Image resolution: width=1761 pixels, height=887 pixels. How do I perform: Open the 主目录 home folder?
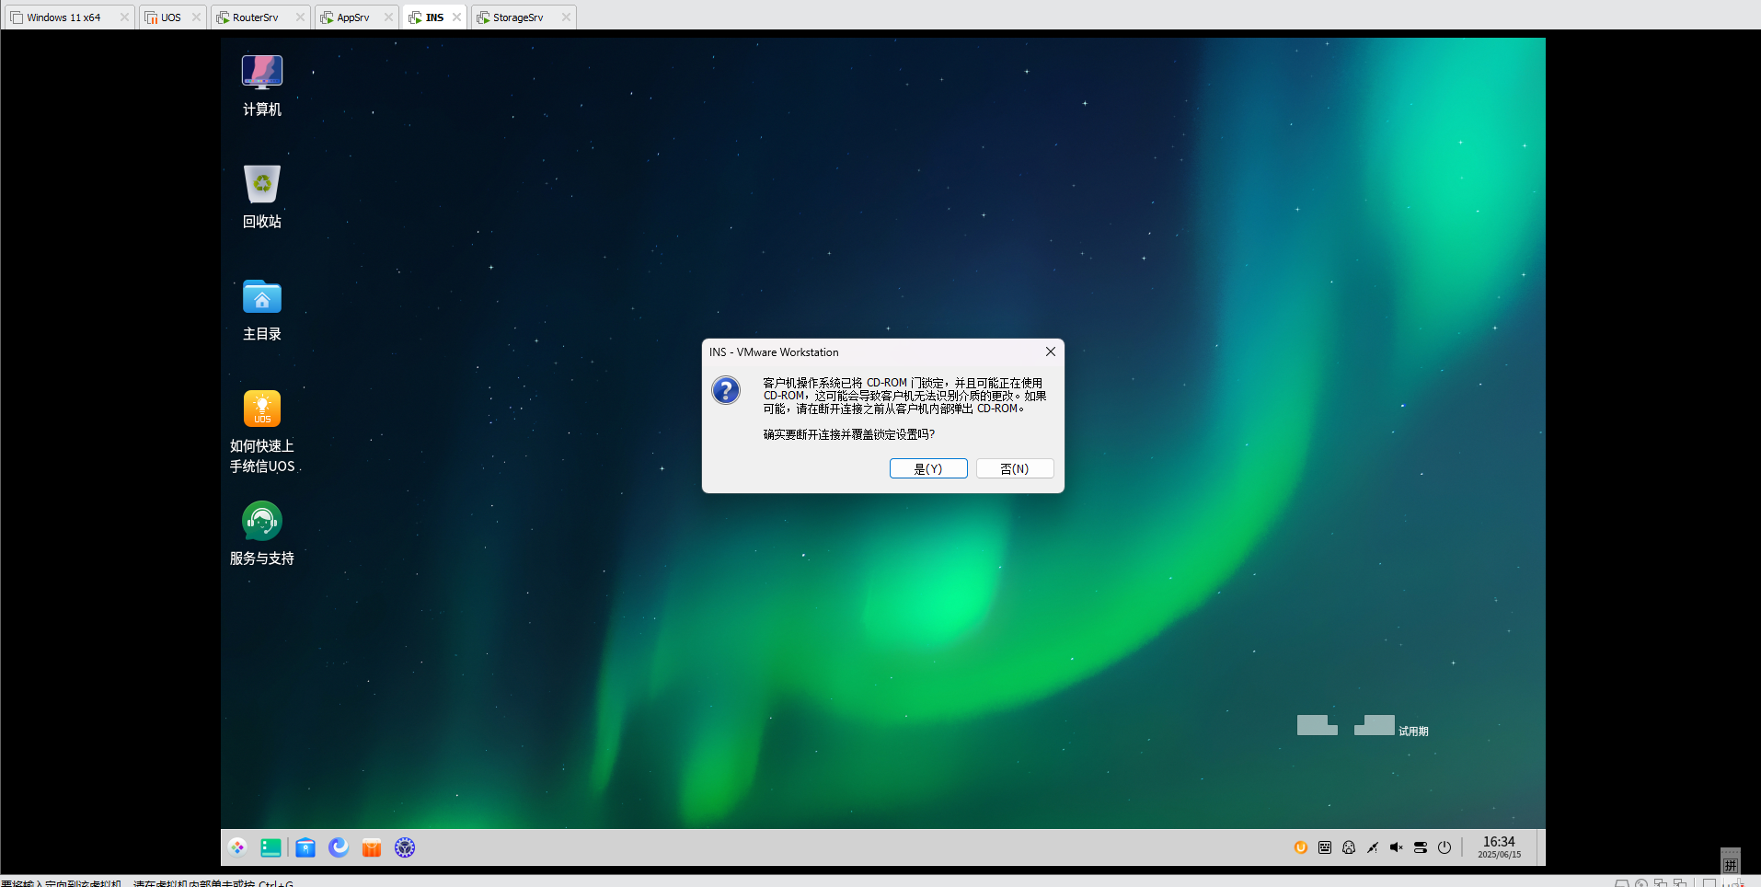coord(261,305)
